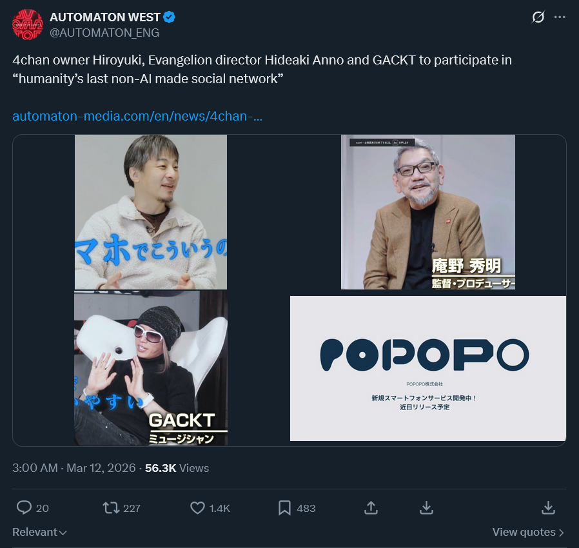Click the first download icon after share
This screenshot has height=548, width=579.
(426, 508)
